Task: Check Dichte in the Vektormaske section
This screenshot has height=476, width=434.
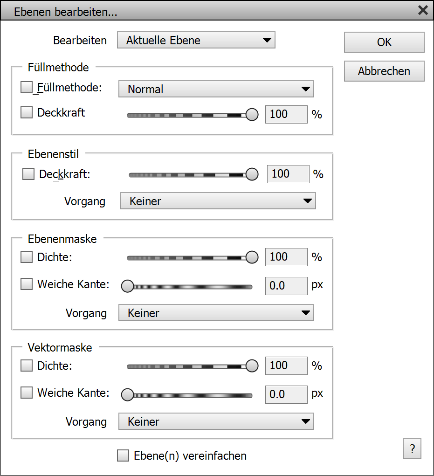Action: click(x=27, y=366)
